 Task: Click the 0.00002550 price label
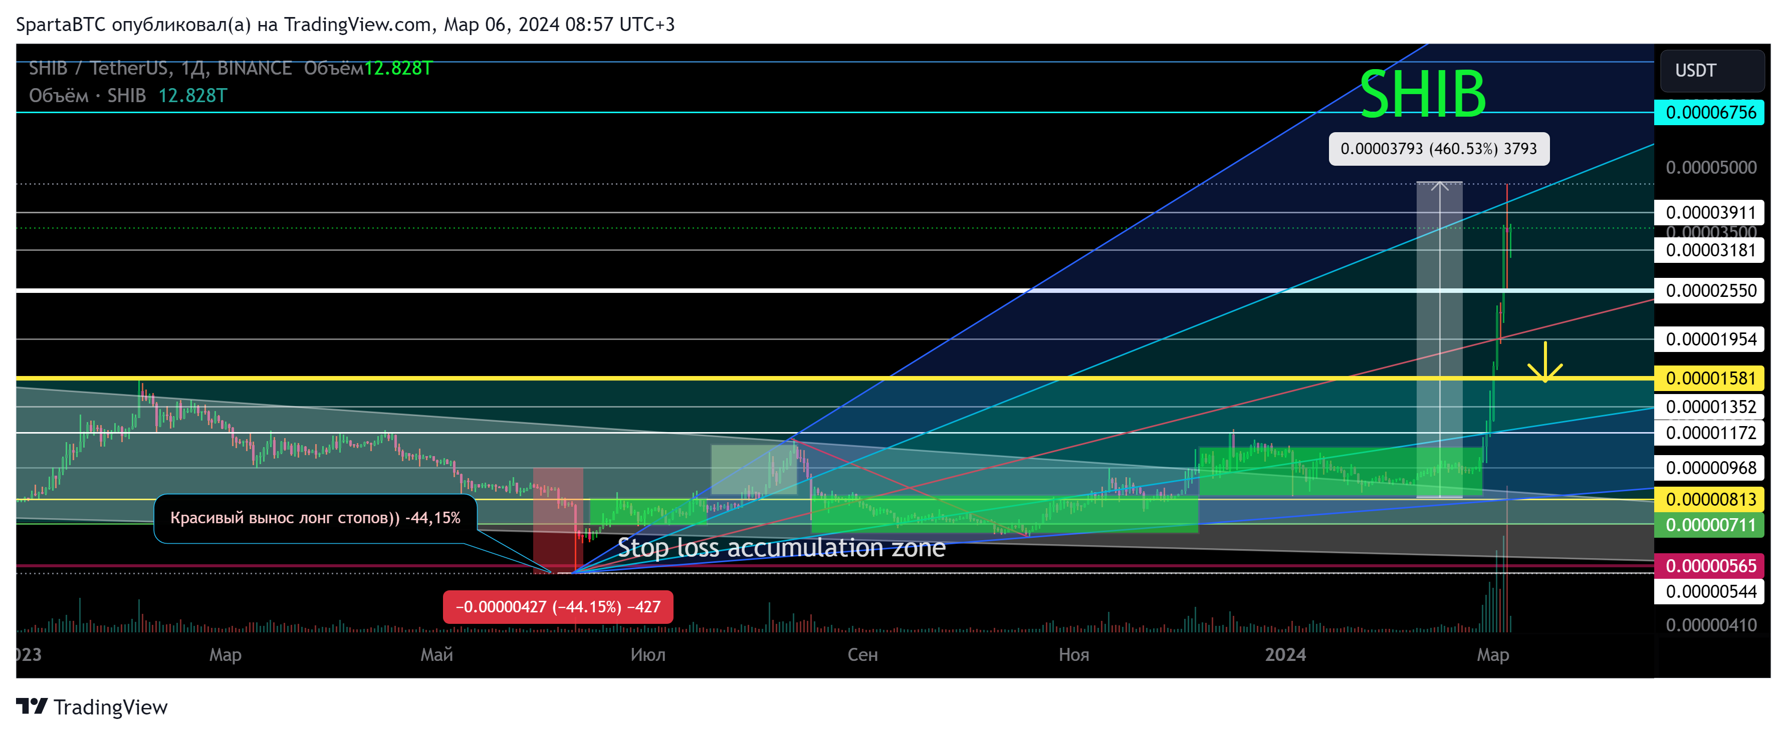pyautogui.click(x=1709, y=290)
